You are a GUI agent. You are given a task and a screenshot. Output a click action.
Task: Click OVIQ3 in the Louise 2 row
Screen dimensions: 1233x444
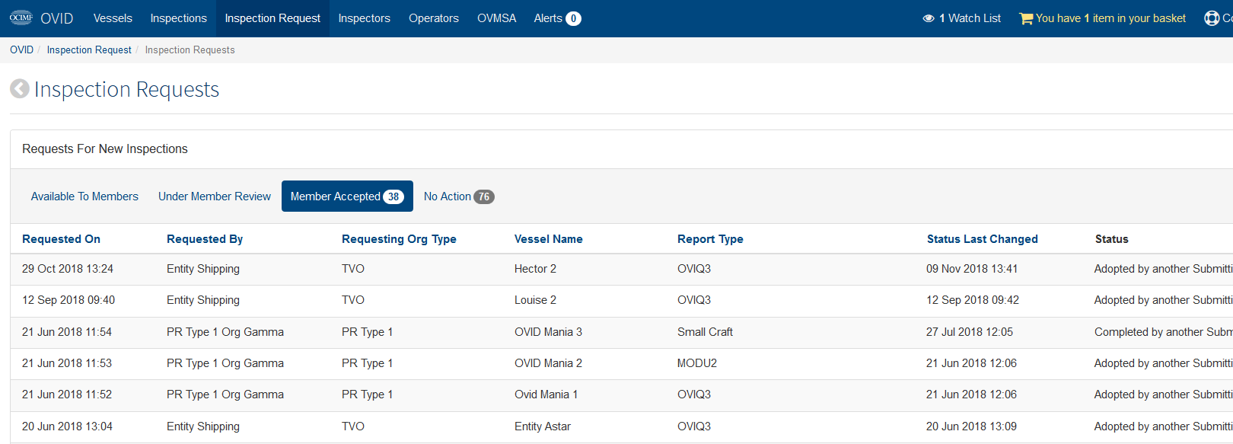(694, 300)
